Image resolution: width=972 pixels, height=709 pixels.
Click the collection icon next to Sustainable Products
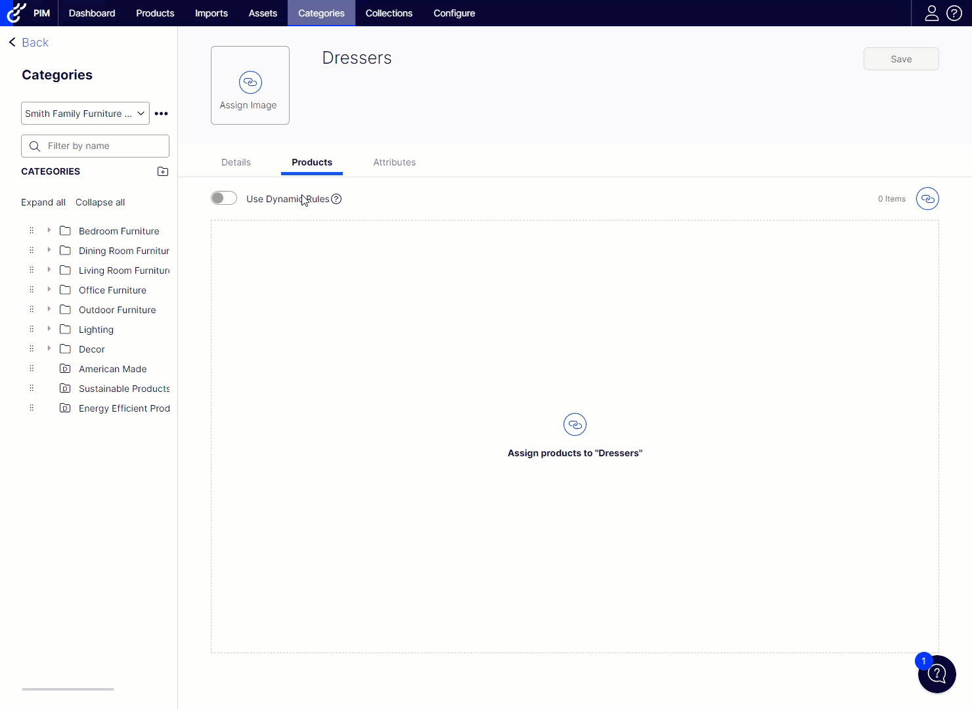[x=65, y=388]
